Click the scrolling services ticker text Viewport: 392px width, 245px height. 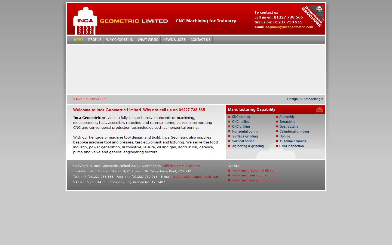click(x=305, y=99)
